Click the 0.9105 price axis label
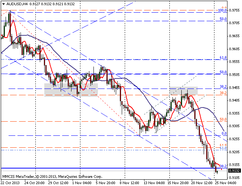Image resolution: width=242 pixels, height=186 pixels. click(235, 178)
